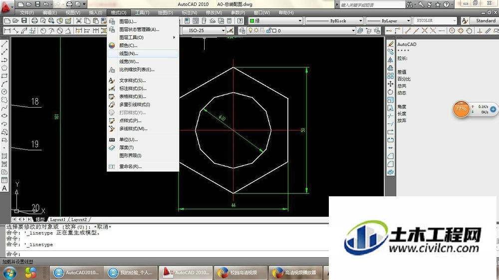Click the Windows Start button
499x280 pixels.
(x=10, y=273)
